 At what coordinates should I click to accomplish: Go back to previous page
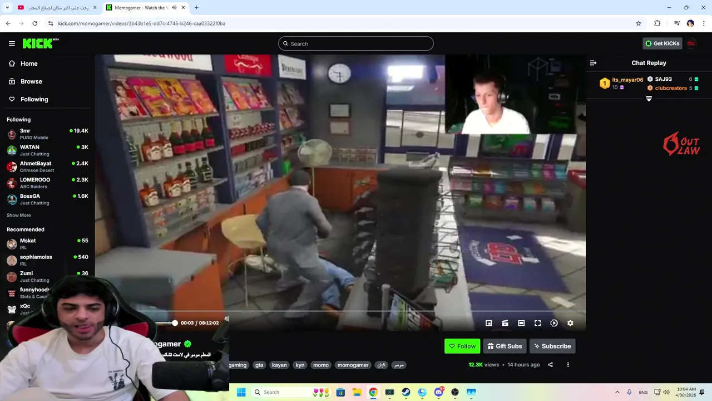tap(8, 23)
